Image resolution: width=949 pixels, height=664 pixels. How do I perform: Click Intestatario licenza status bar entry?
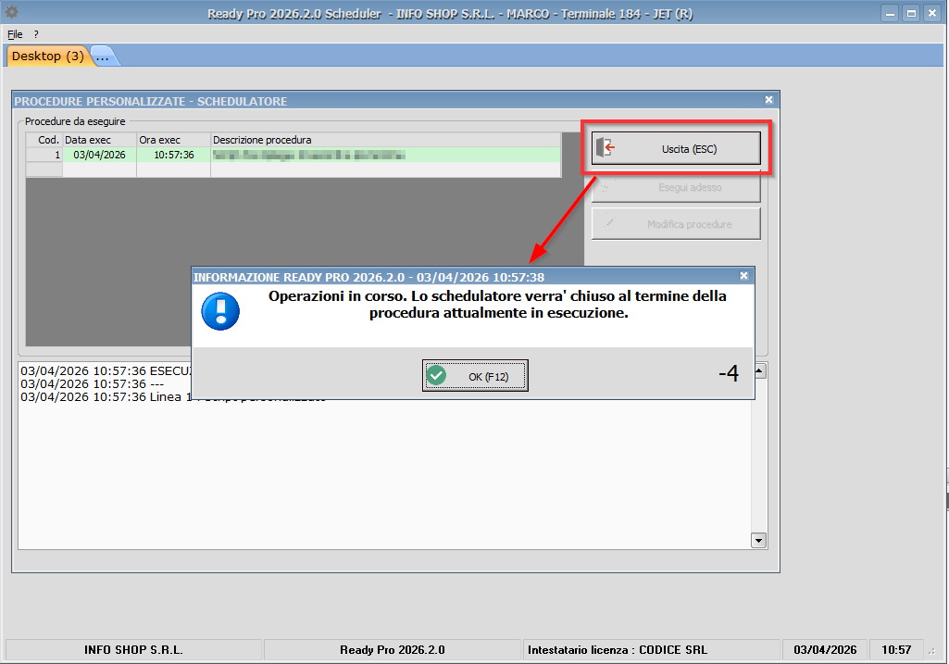point(651,649)
